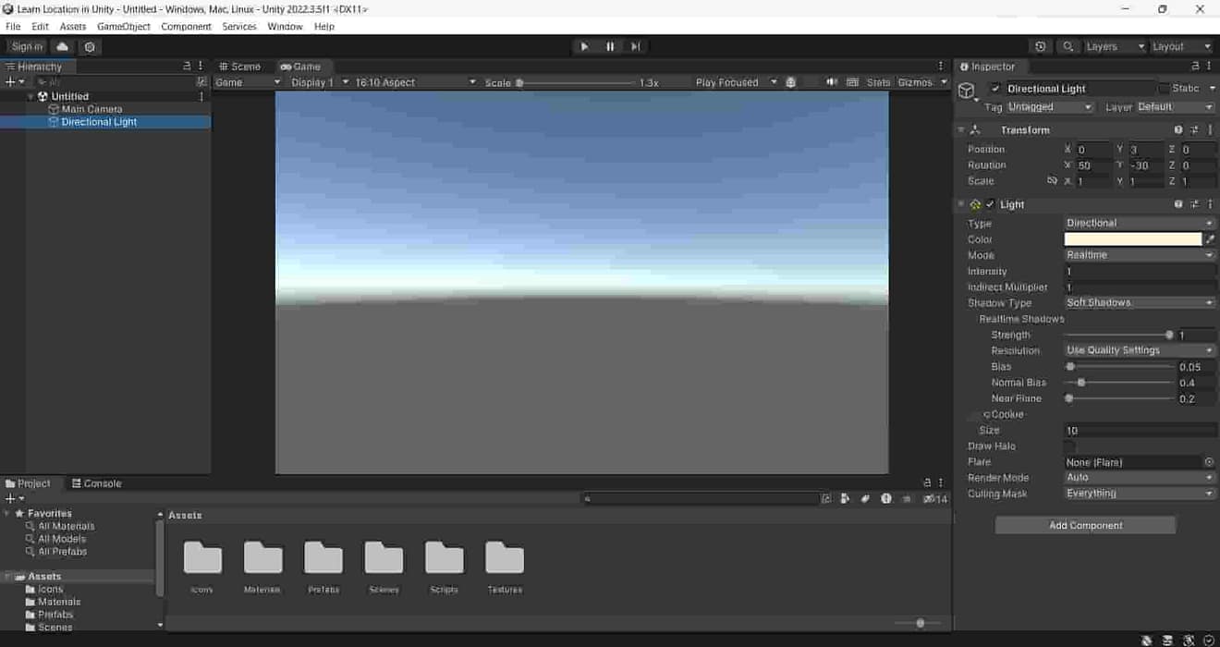Screen dimensions: 1220x647
Task: Click the Step frame button
Action: [636, 46]
